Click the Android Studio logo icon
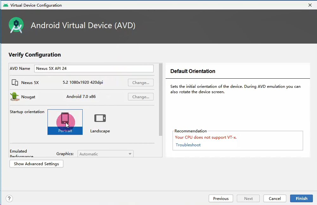The image size is (317, 205). tap(16, 25)
